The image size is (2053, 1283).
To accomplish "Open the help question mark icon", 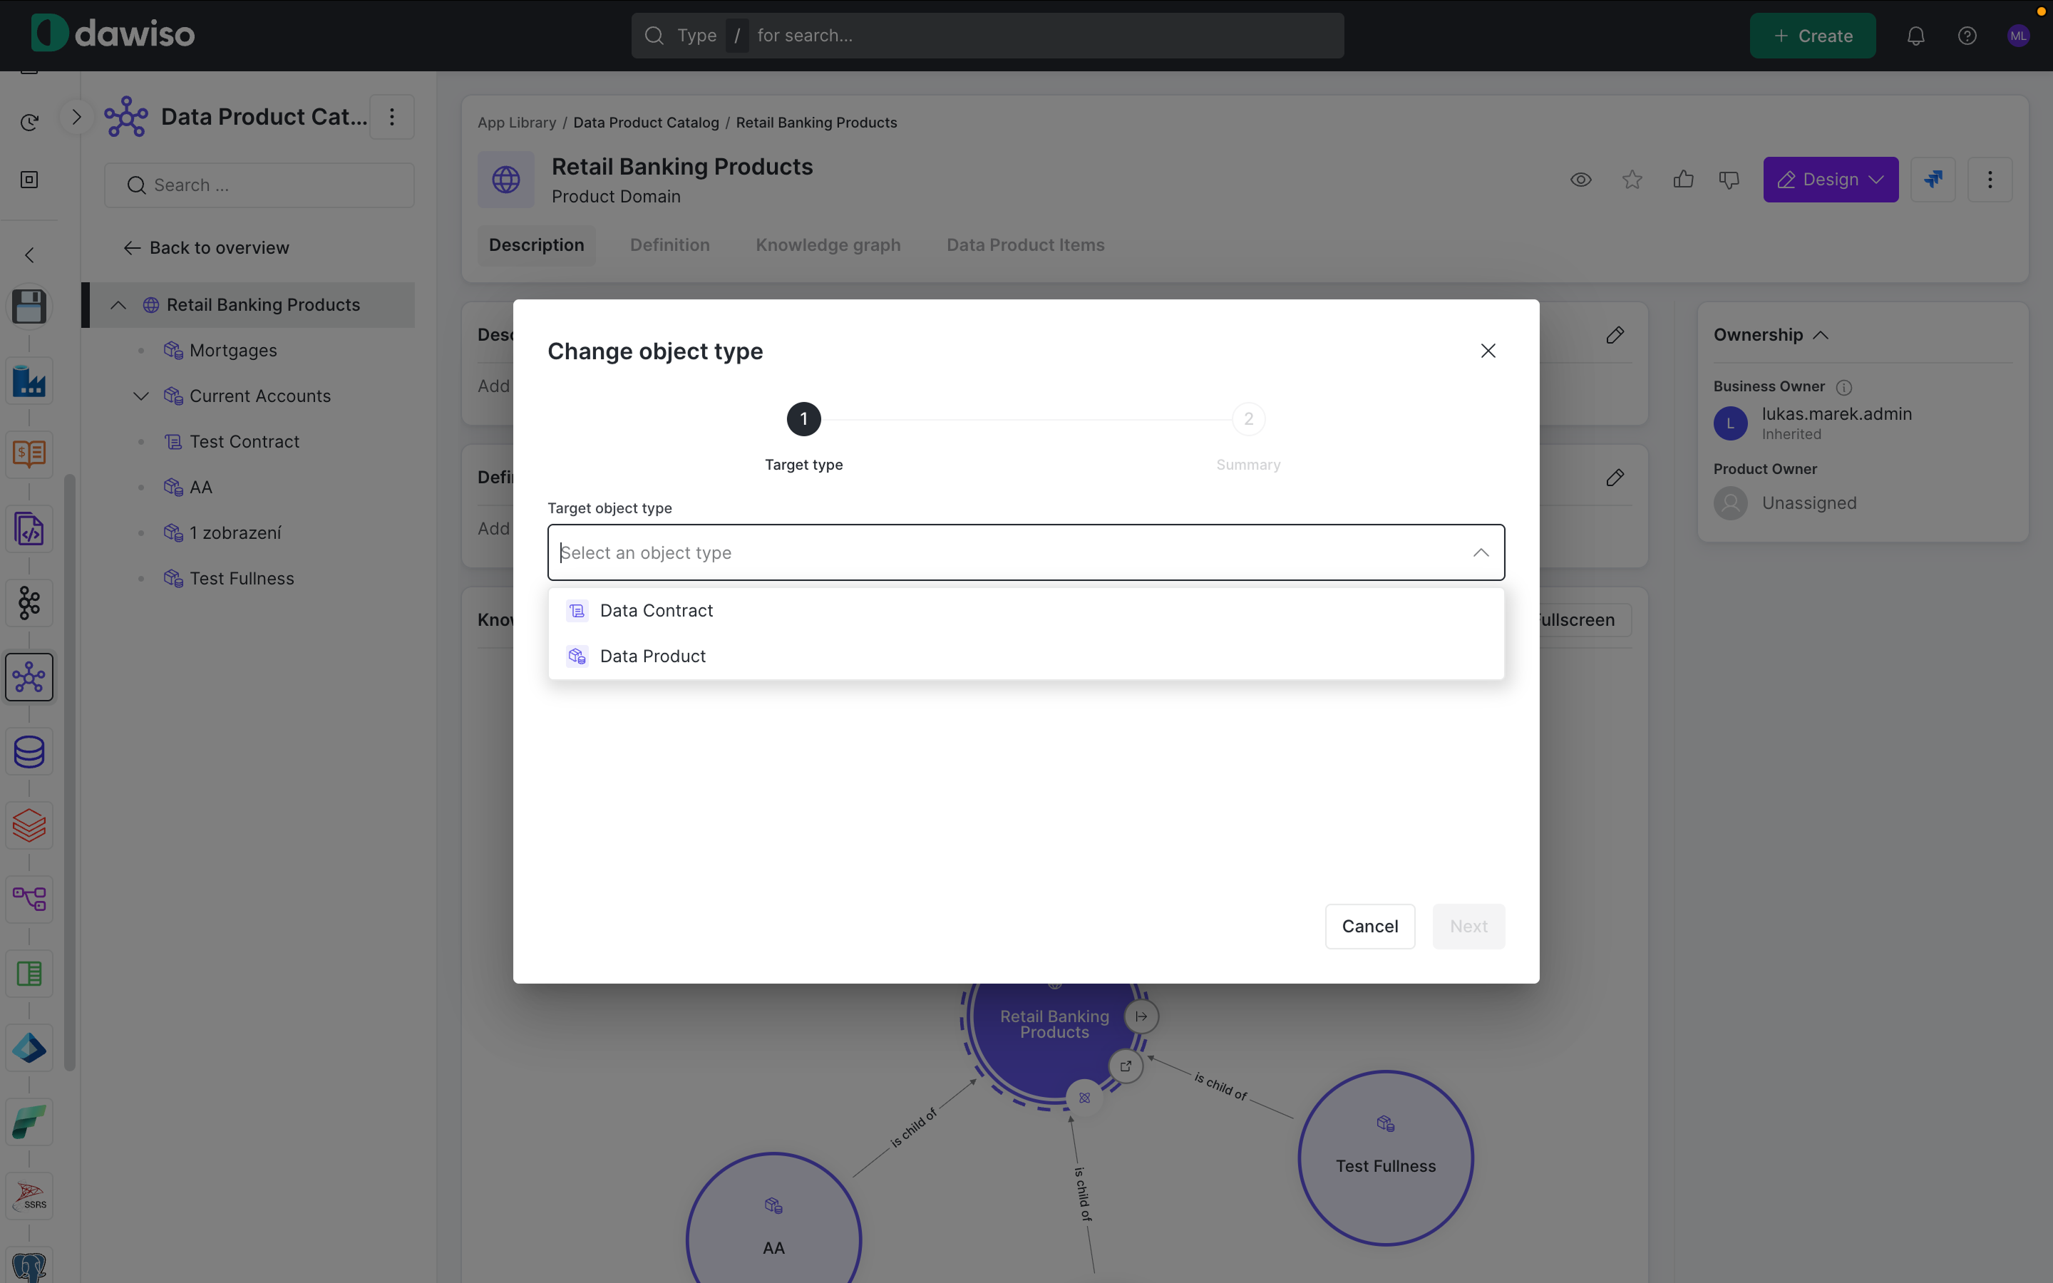I will [1967, 36].
